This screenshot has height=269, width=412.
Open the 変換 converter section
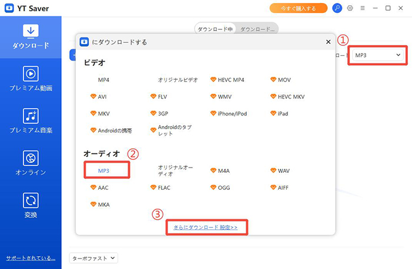(x=31, y=205)
